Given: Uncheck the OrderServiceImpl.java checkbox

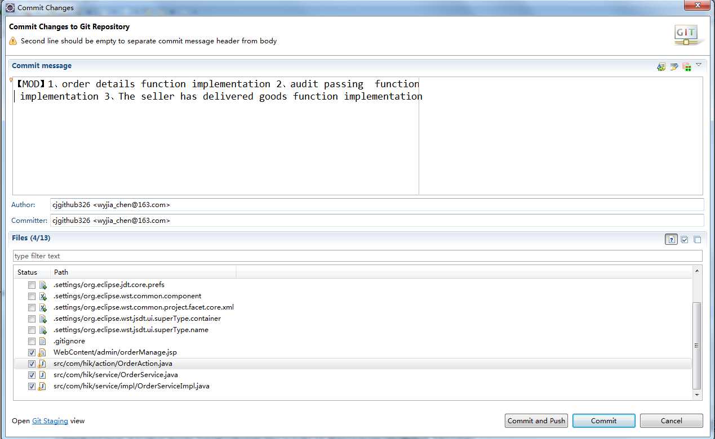Looking at the screenshot, I should click(32, 386).
